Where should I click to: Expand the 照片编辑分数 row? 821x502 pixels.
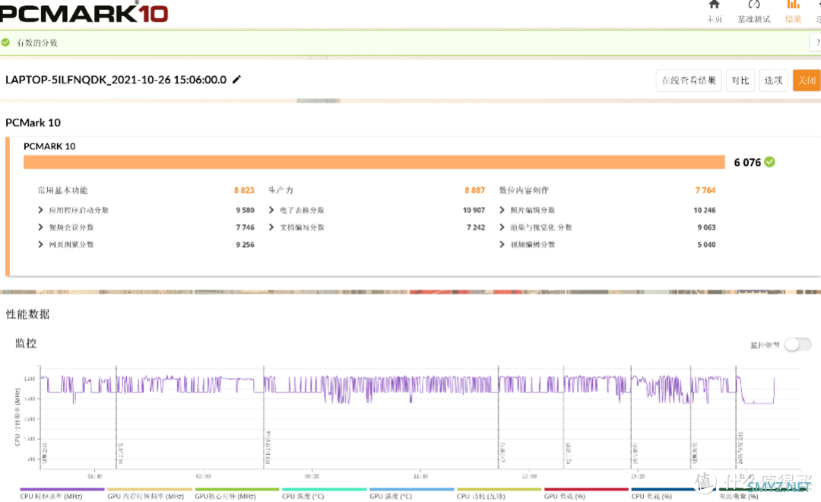tap(502, 210)
